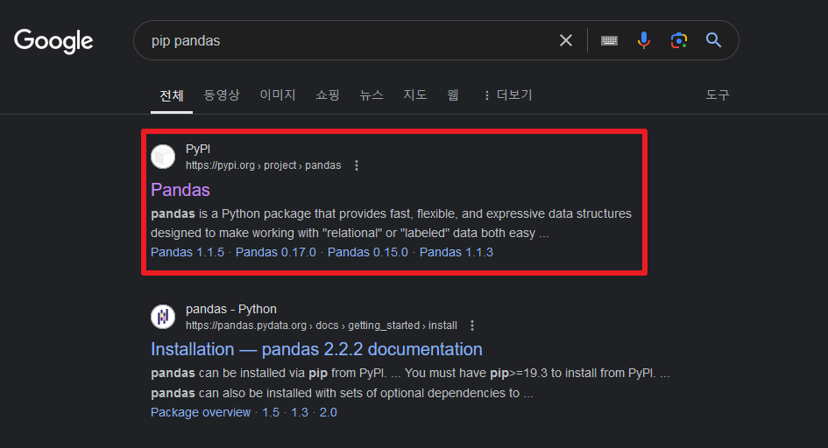The image size is (828, 448).
Task: Open the pandas.pydata.org result's three-dot options menu
Action: (x=472, y=325)
